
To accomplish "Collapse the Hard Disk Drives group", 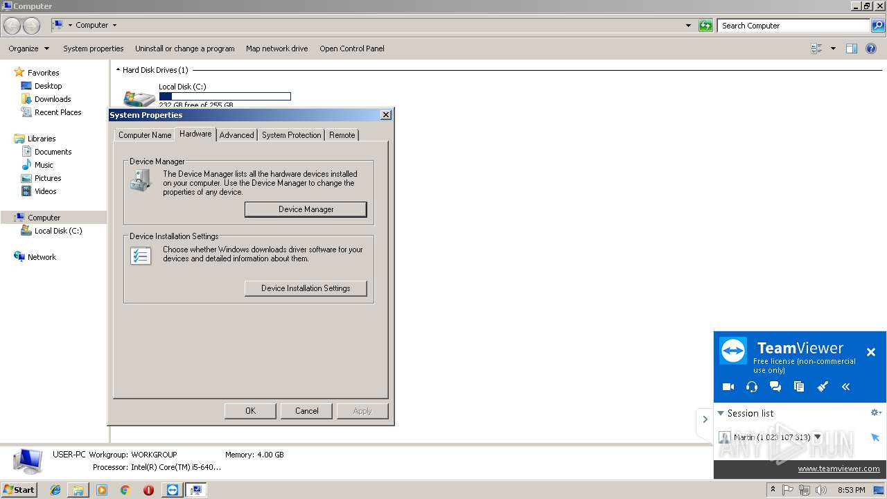I will click(118, 70).
